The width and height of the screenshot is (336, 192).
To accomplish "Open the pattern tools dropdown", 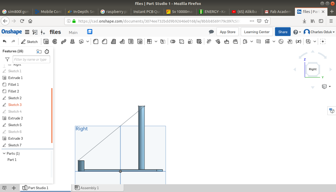I will (x=156, y=41).
